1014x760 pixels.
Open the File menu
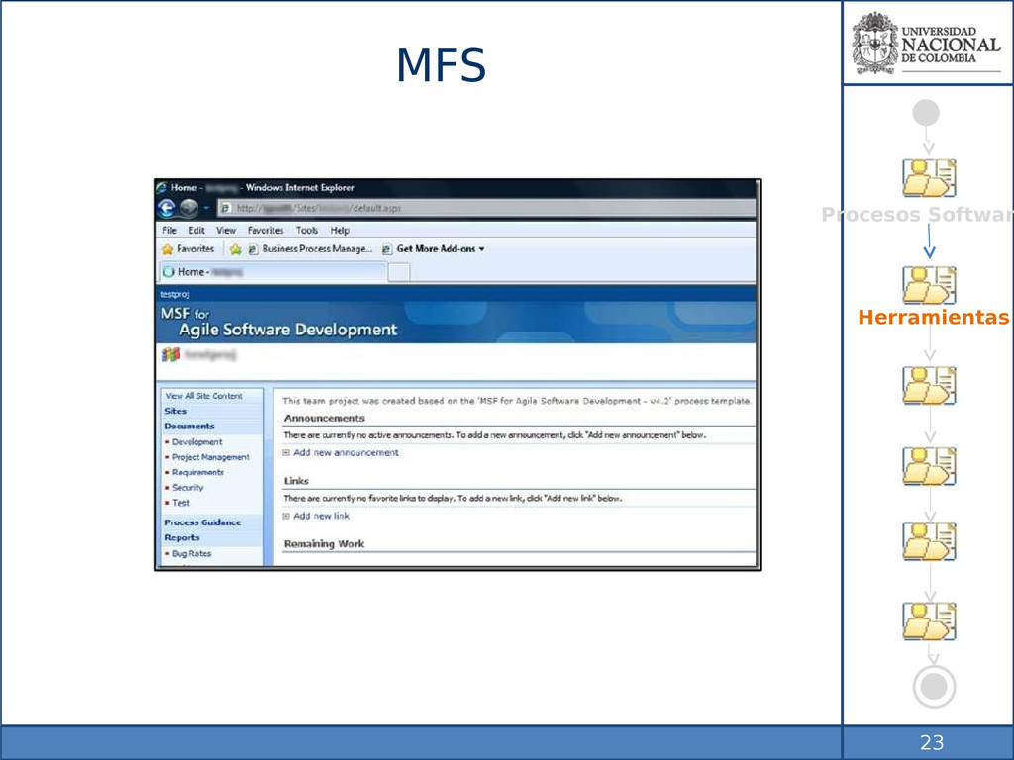click(x=169, y=230)
